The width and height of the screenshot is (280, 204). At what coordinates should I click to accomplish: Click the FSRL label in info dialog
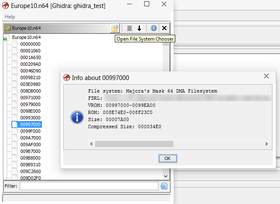click(x=95, y=98)
